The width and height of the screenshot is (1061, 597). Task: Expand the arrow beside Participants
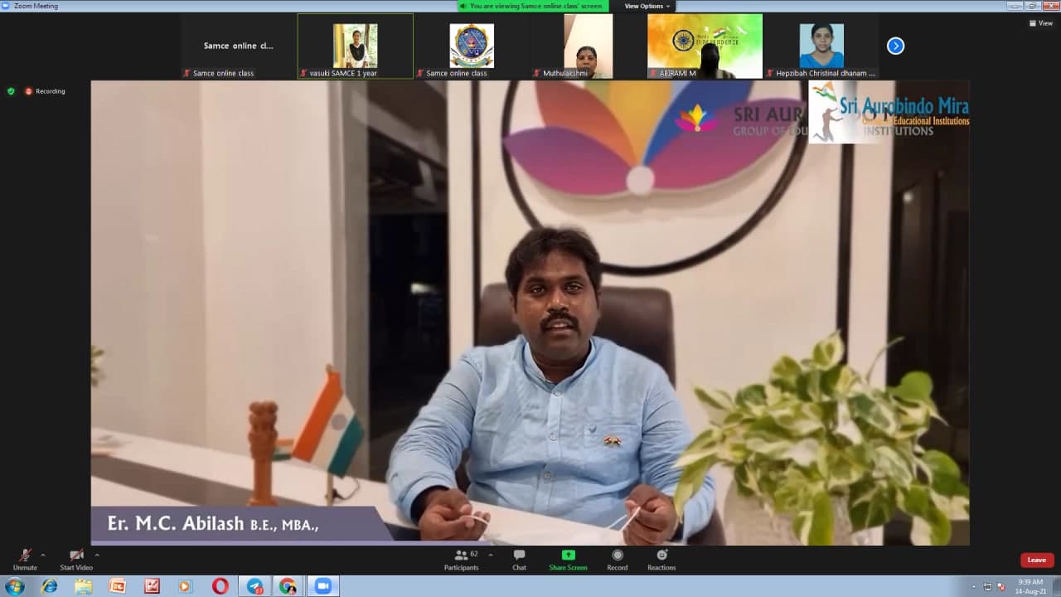click(490, 555)
